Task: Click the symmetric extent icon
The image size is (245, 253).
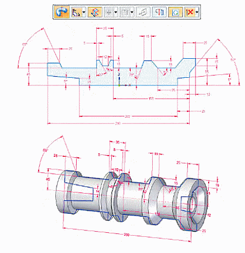Action: tap(159, 13)
